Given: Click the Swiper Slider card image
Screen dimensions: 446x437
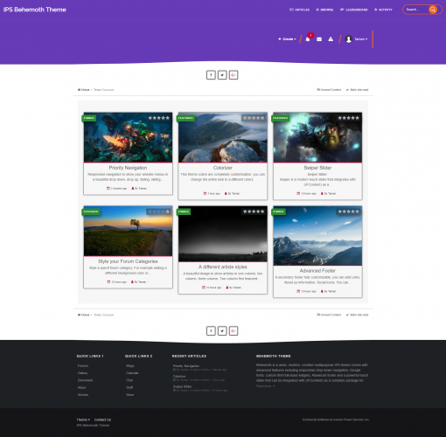Looking at the screenshot, I should 317,137.
